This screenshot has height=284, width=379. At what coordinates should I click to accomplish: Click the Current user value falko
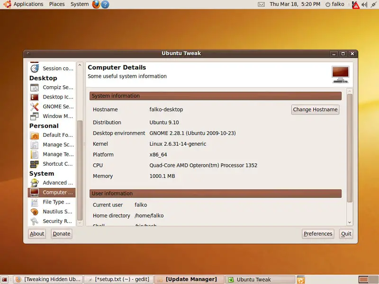click(x=141, y=205)
